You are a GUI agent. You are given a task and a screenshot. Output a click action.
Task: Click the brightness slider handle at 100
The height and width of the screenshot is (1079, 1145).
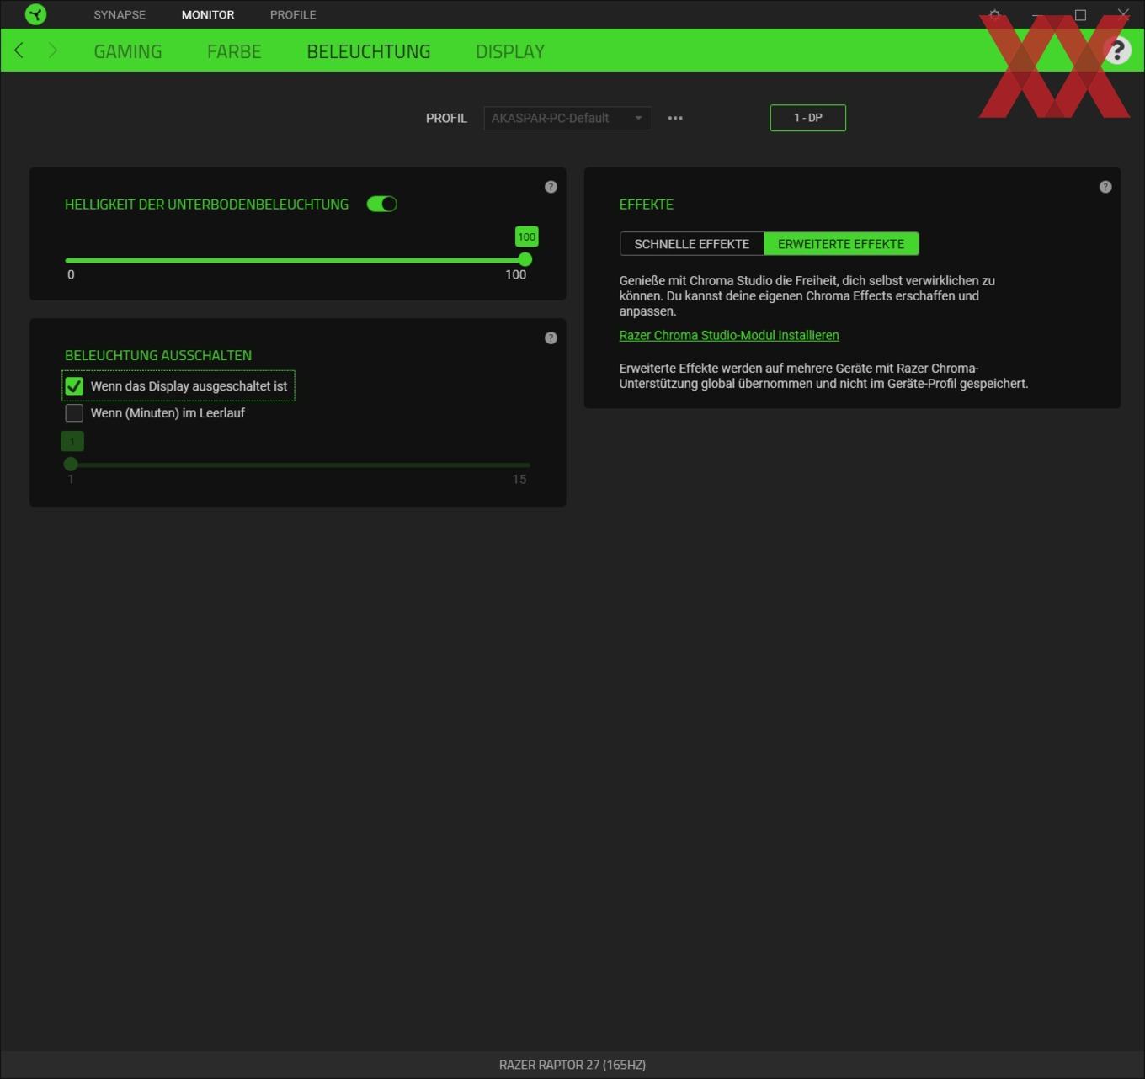tap(525, 259)
